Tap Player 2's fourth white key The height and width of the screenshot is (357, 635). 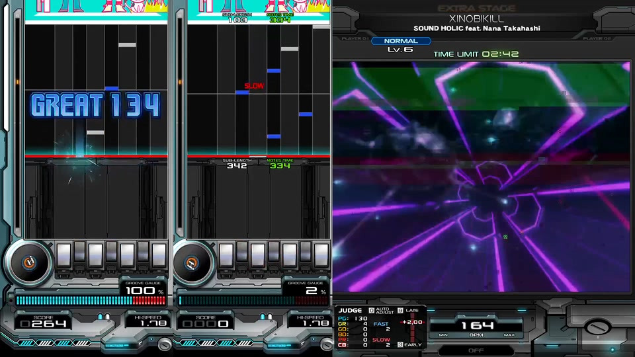(x=321, y=256)
